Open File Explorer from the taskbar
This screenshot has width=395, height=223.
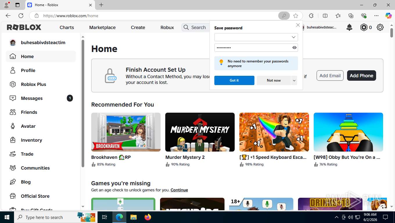(133, 217)
